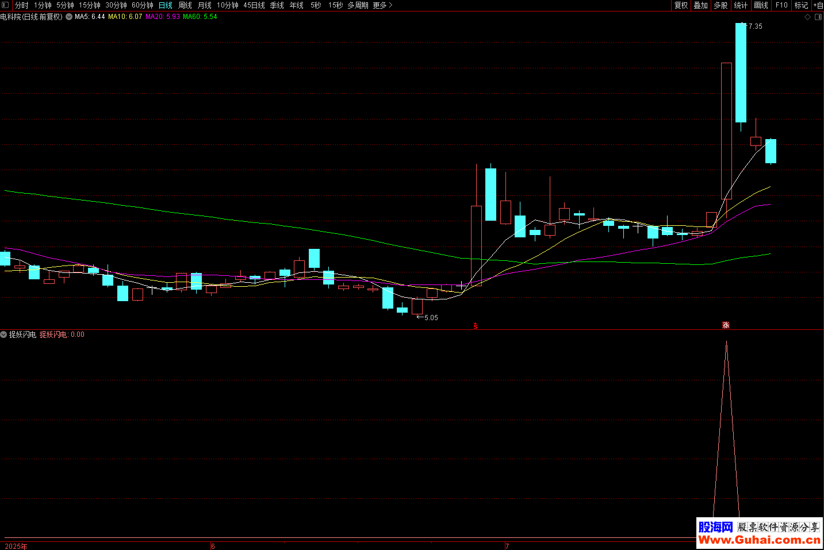Select the 10分钟 period

tap(228, 5)
